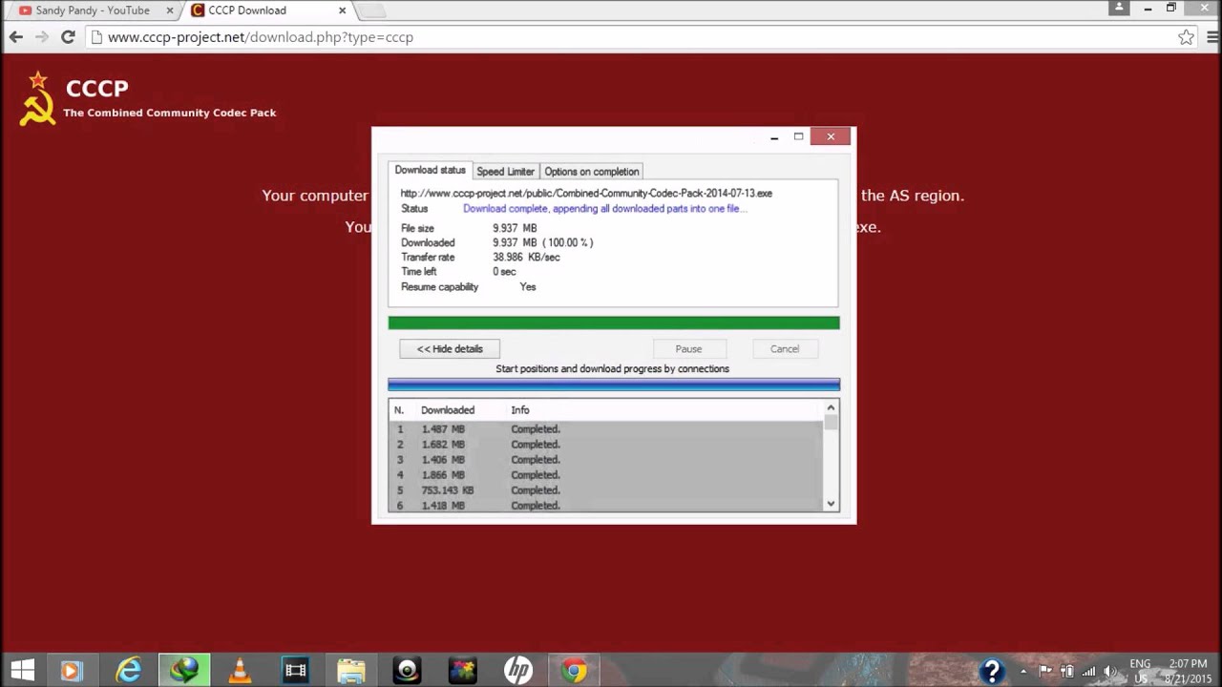Screen dimensions: 1222x687
Task: Open the colorful puzzle icon in taskbar
Action: pos(462,671)
